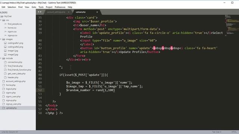Click the $image_tmp assignment line
The height and width of the screenshot is (134, 239).
point(105,86)
